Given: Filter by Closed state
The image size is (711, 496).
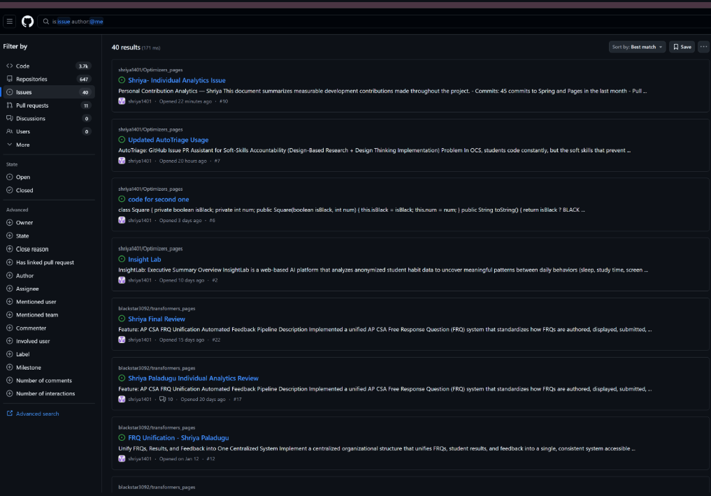Looking at the screenshot, I should tap(24, 190).
